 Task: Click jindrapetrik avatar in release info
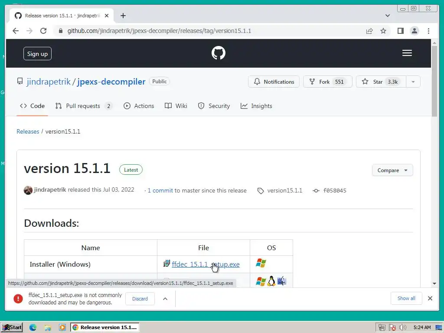(28, 190)
